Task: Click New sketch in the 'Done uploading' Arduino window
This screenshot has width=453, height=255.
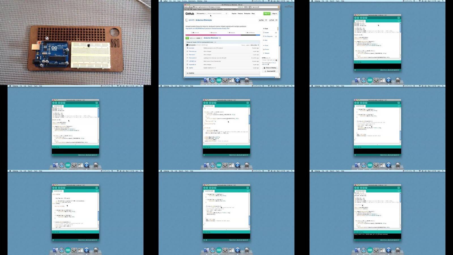Action: [361, 188]
